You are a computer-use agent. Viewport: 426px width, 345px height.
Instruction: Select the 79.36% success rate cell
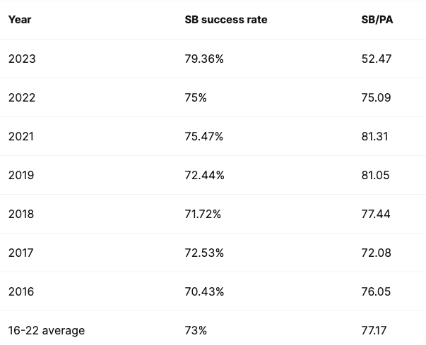pos(204,59)
